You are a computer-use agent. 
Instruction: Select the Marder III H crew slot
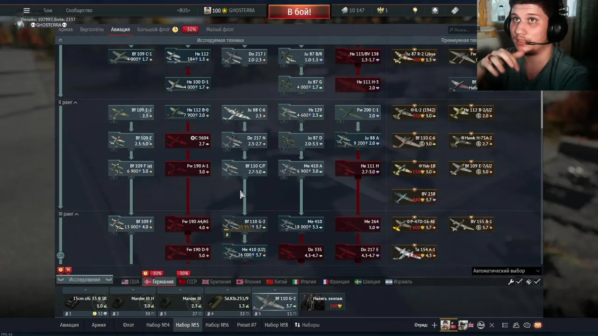click(133, 302)
